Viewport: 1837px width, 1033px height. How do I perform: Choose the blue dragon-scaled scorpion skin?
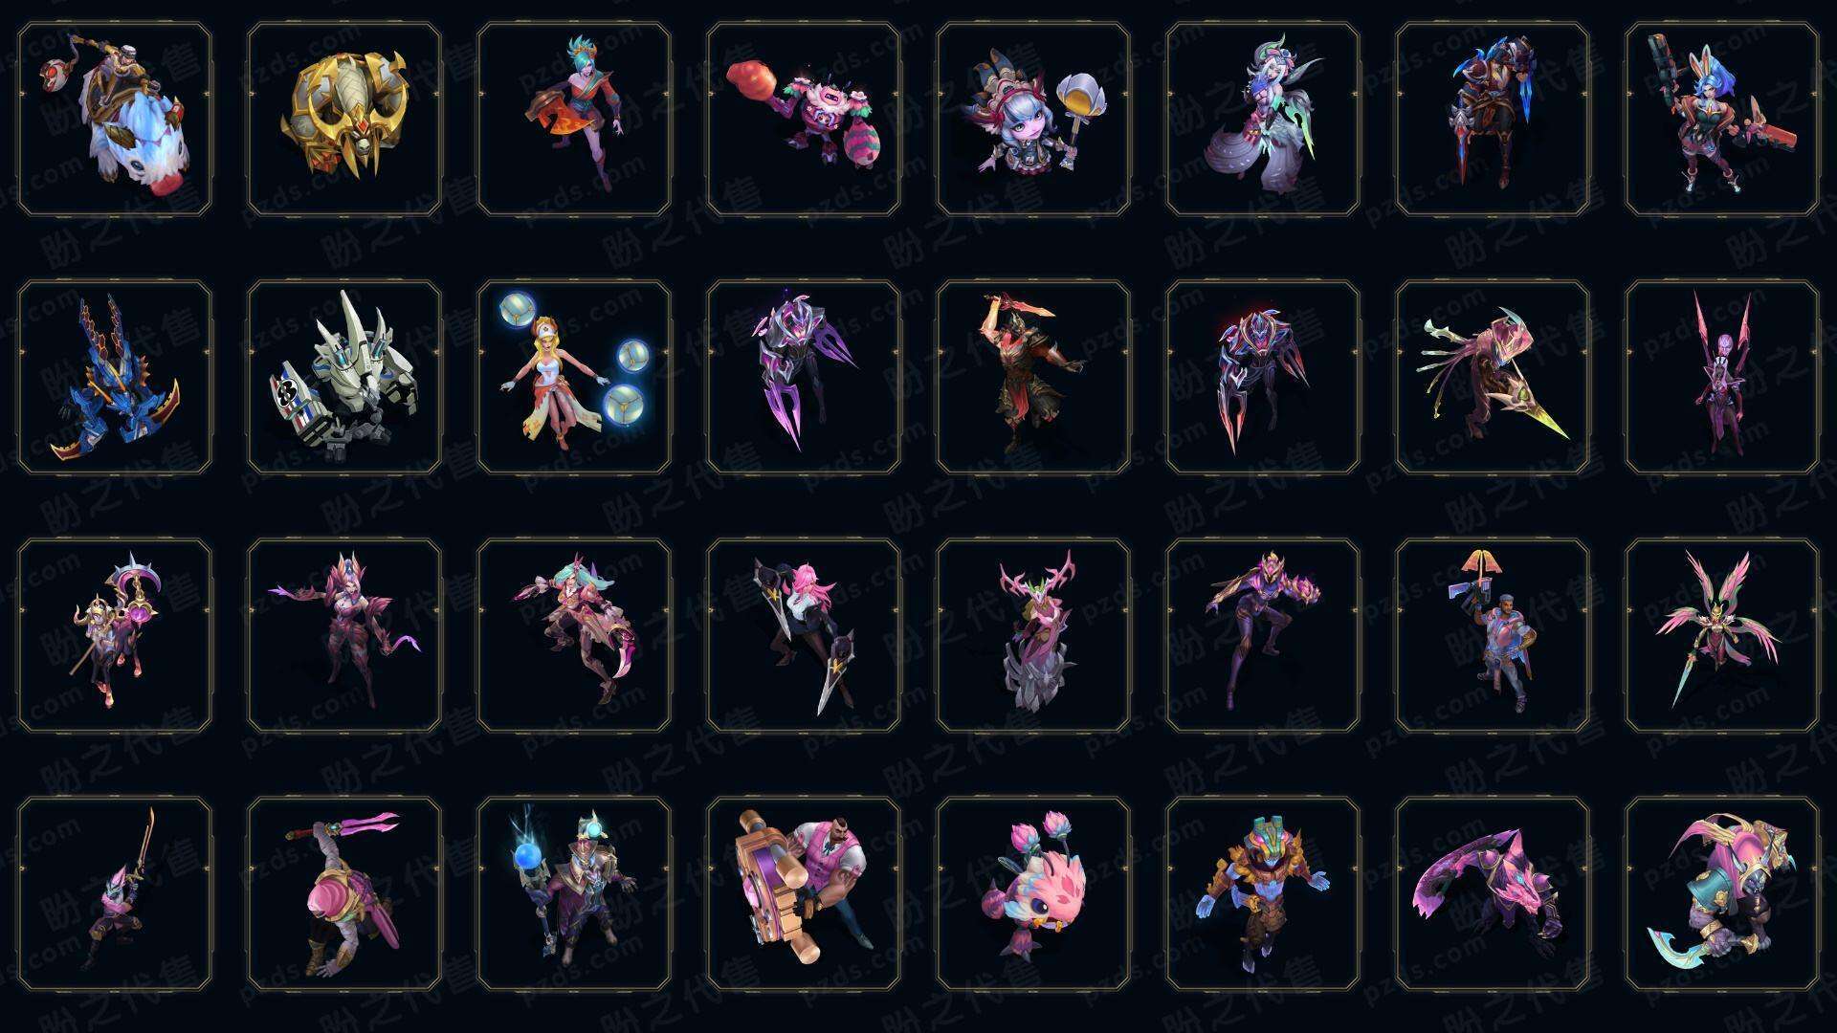click(115, 377)
